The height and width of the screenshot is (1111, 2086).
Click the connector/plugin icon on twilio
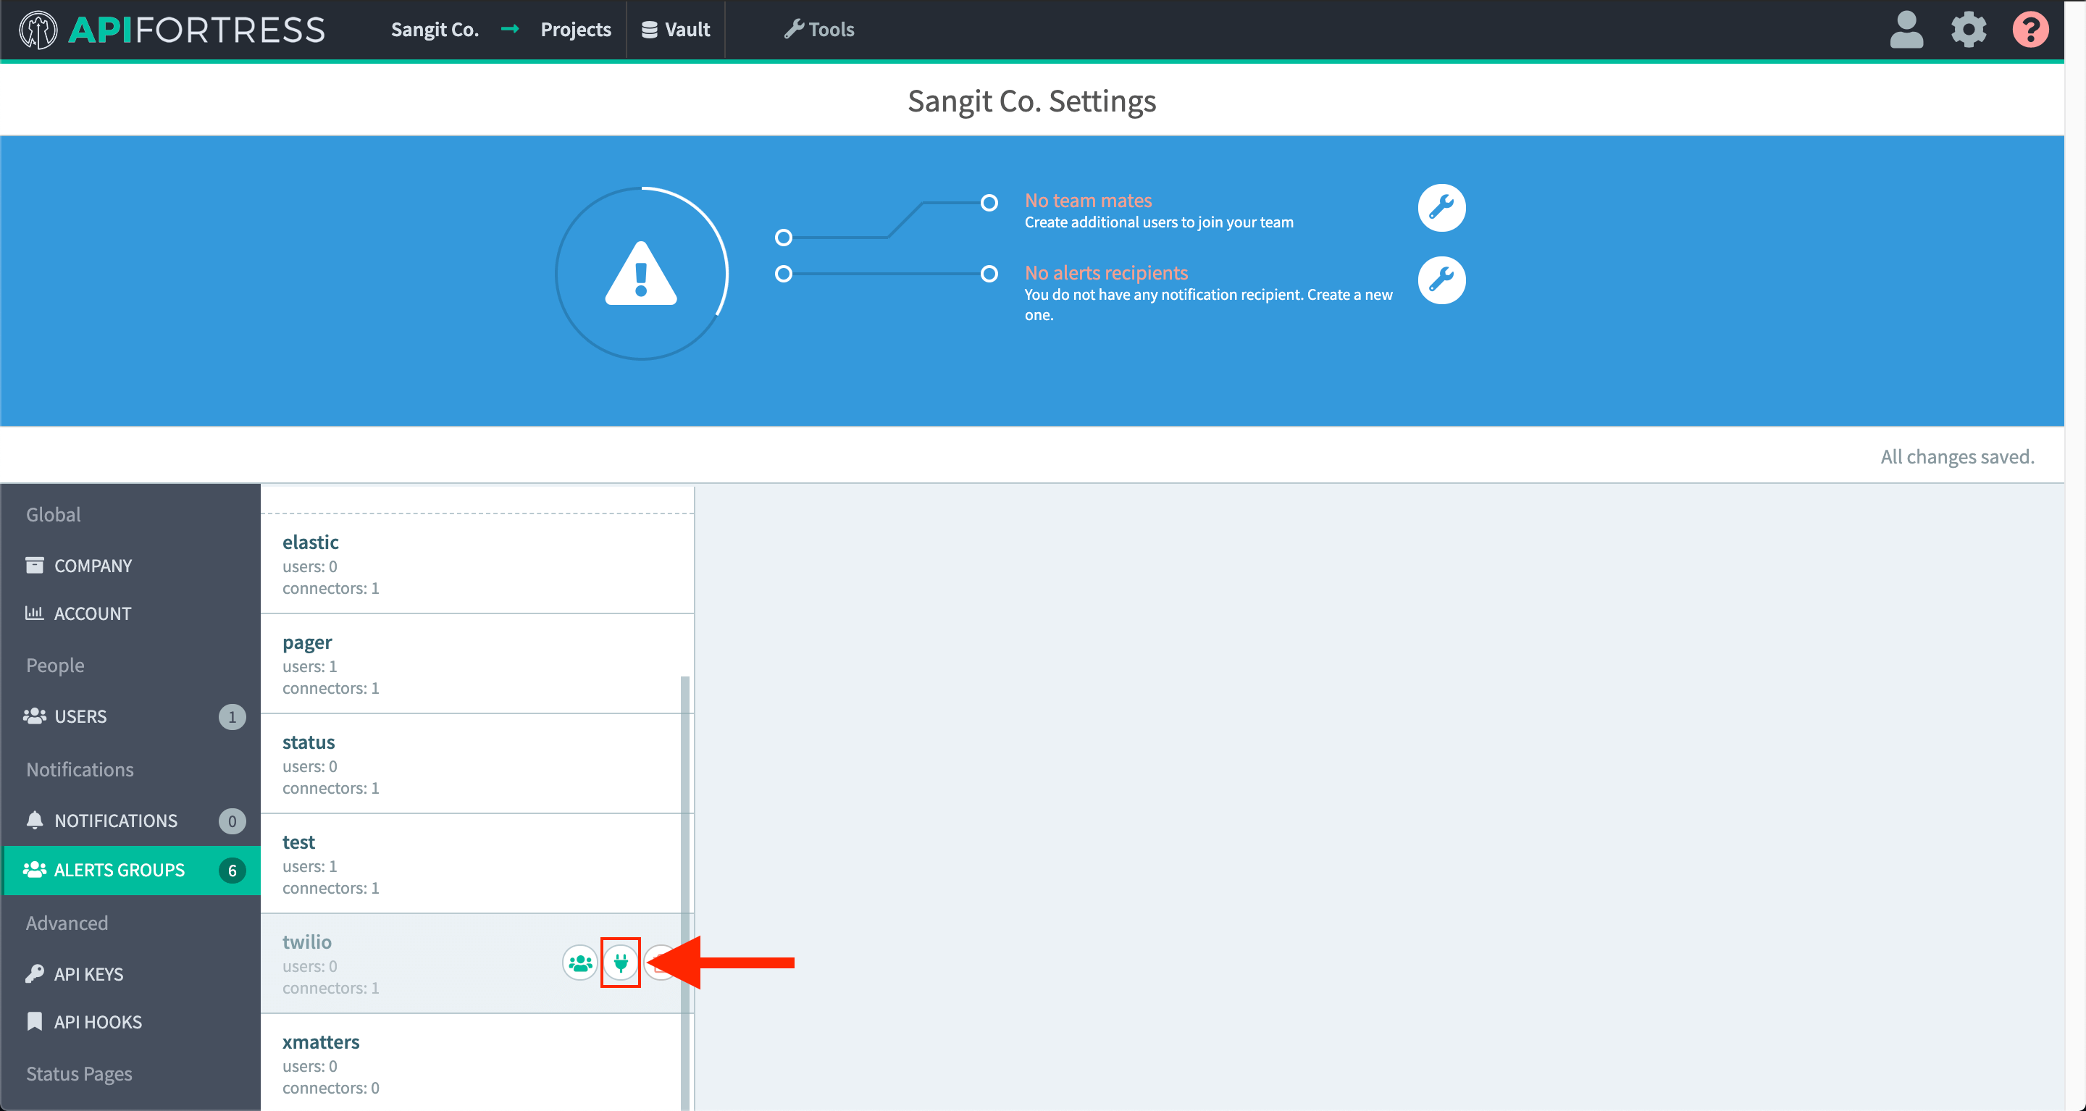pos(619,963)
